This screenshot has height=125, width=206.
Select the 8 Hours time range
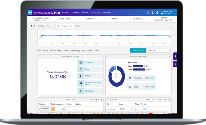point(71,26)
